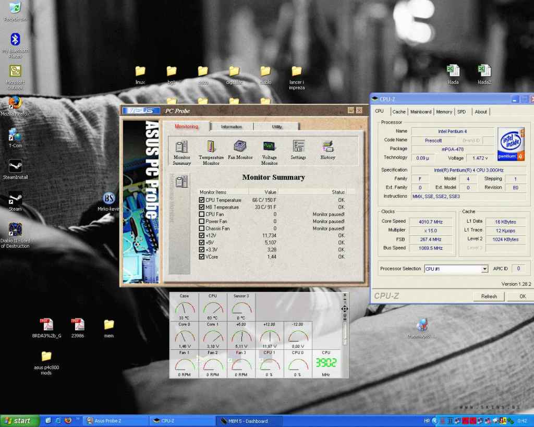Enable the Chassis Fan checkbox
Viewport: 534px width, 427px height.
(x=202, y=228)
